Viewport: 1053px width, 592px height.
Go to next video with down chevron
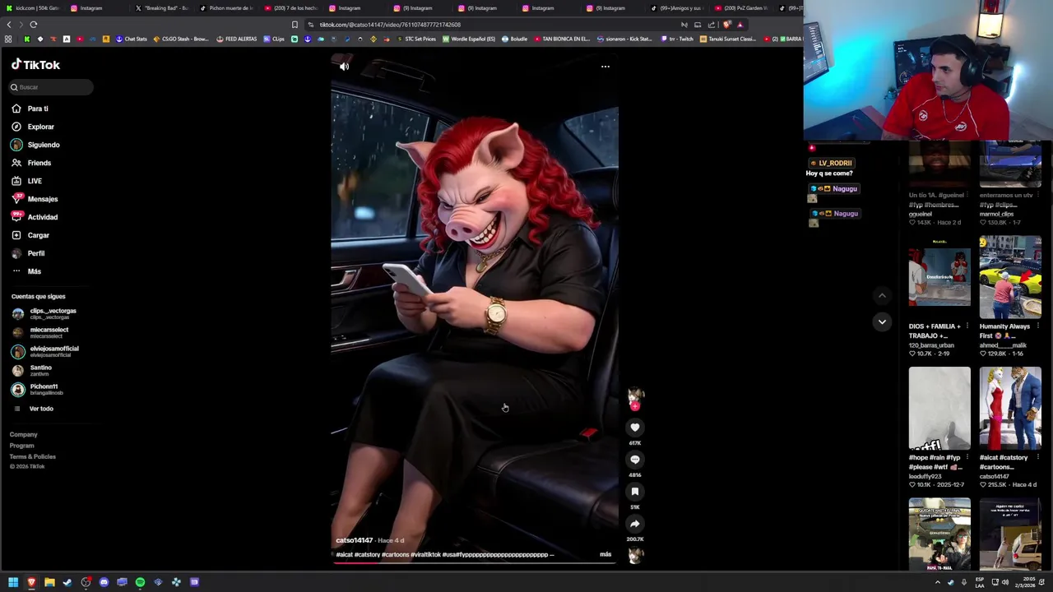(x=882, y=321)
